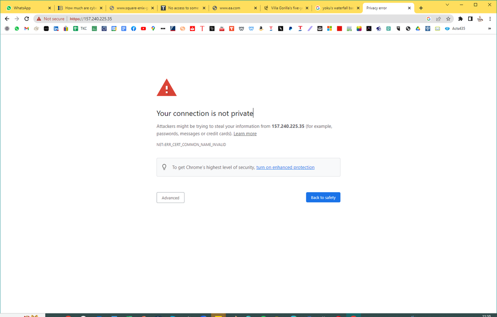Screen dimensions: 497x317
Task: Bookmark this page with the star icon
Action: 448,18
